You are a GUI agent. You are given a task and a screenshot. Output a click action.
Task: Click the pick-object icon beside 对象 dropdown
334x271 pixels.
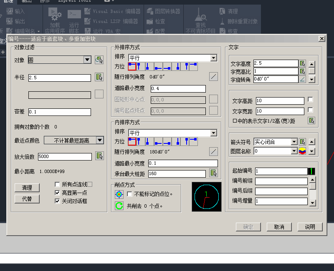coord(99,60)
